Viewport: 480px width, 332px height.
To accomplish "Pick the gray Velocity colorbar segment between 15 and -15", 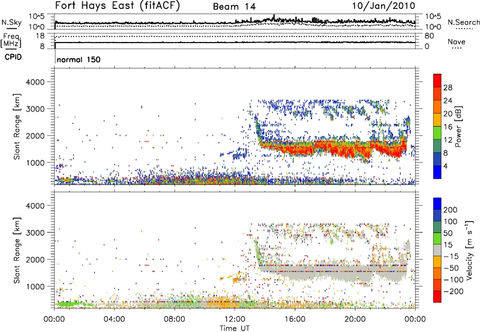I will point(437,250).
